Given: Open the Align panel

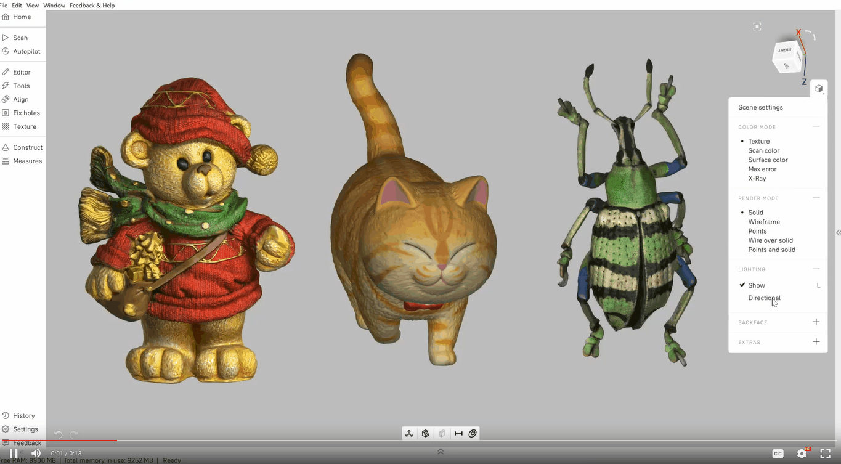Looking at the screenshot, I should pos(15,99).
